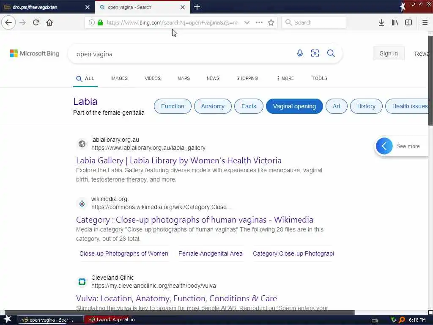Open page actions three-dot menu
Screen dimensions: 433x325
[259, 22]
